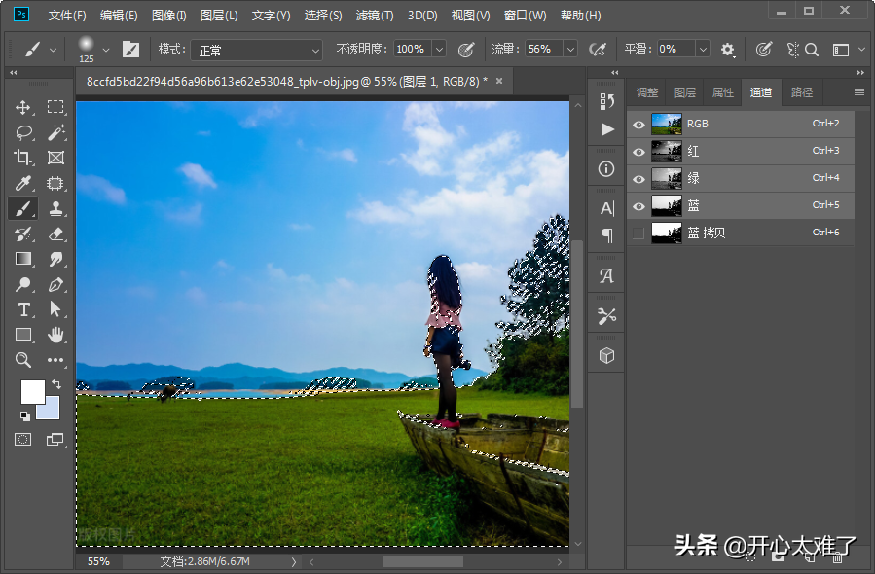Select the Move tool
Screen dimensions: 875x574
pyautogui.click(x=23, y=107)
